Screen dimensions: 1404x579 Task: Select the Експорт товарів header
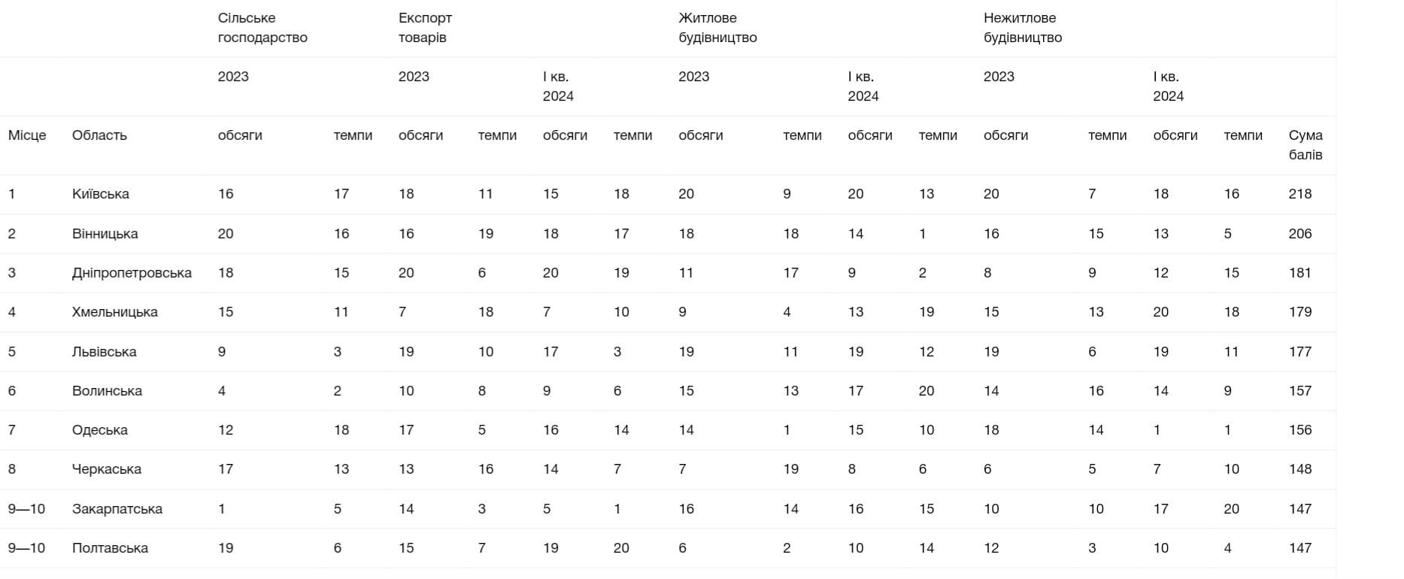[425, 28]
